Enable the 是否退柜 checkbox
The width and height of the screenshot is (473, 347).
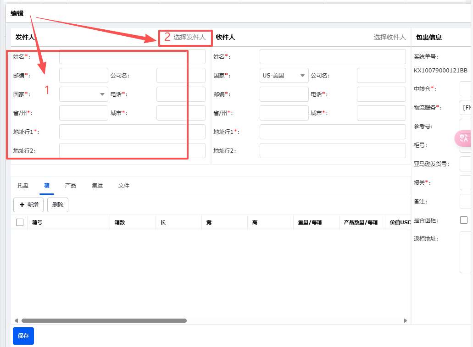[464, 220]
